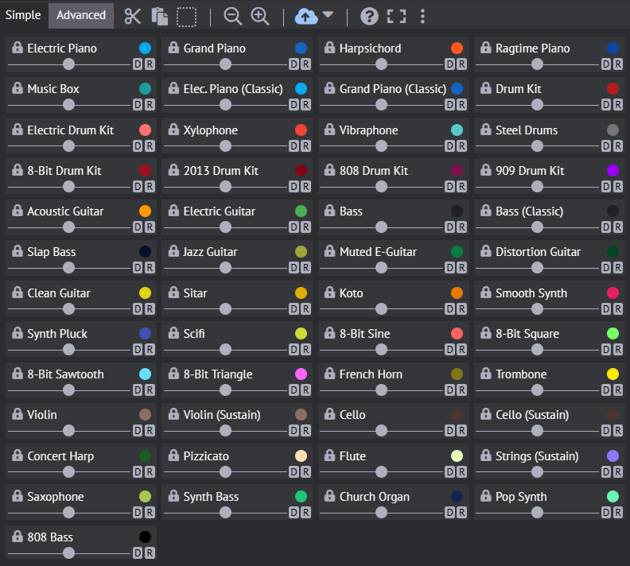This screenshot has height=566, width=630.
Task: Select the Elec. Piano (Classic) instrument name
Action: [233, 89]
